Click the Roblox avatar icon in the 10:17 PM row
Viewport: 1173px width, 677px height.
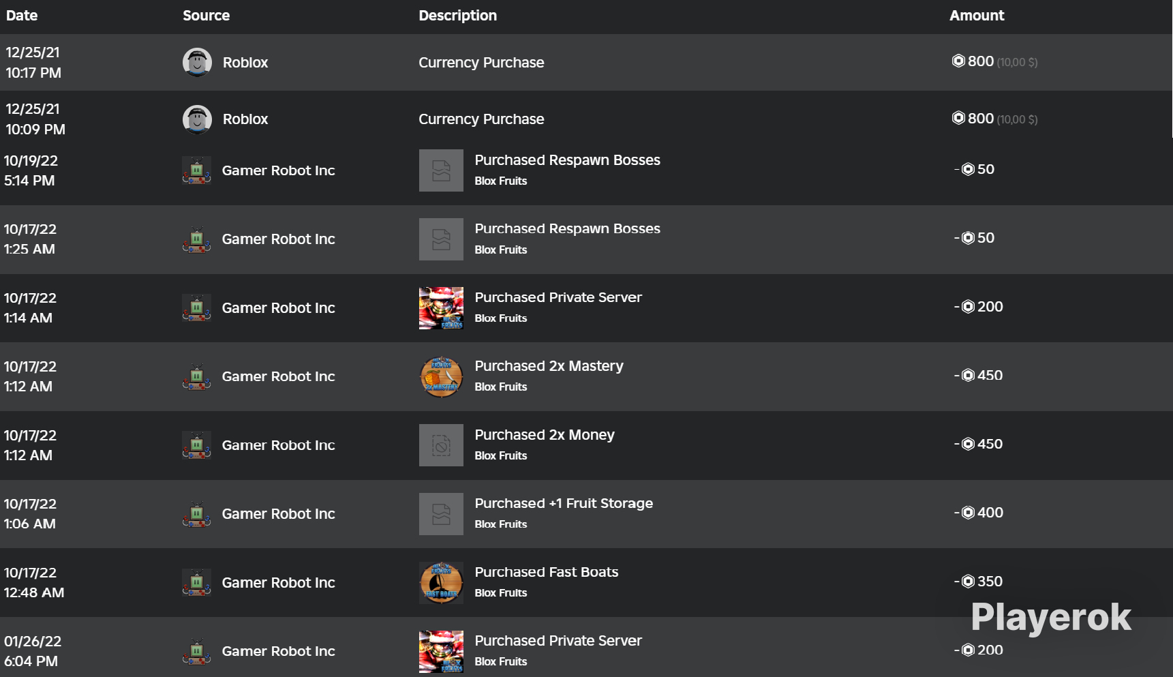click(x=197, y=63)
